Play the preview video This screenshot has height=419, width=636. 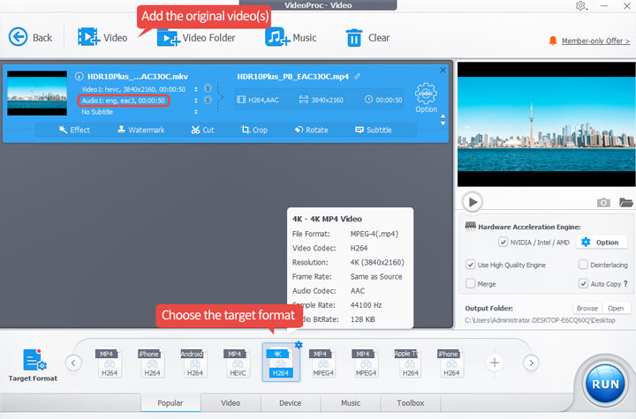click(x=472, y=202)
